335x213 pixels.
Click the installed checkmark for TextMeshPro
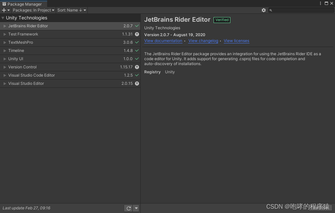(x=137, y=42)
